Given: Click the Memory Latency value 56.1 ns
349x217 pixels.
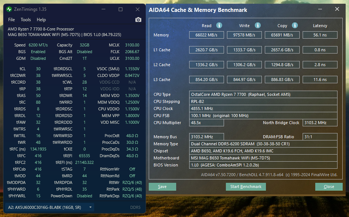Looking at the screenshot, I should click(x=320, y=35).
